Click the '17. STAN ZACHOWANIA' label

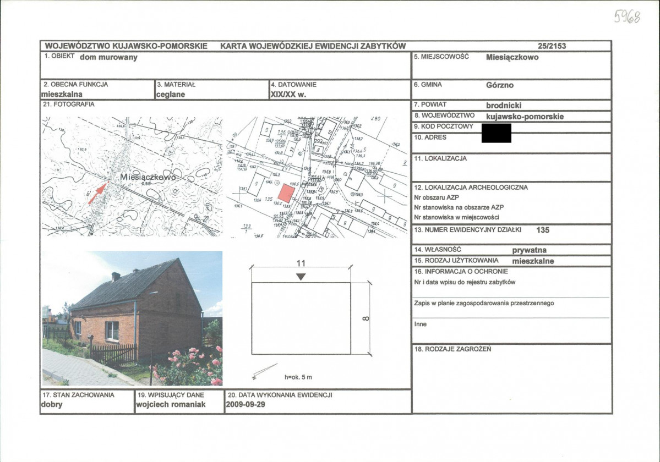point(78,395)
